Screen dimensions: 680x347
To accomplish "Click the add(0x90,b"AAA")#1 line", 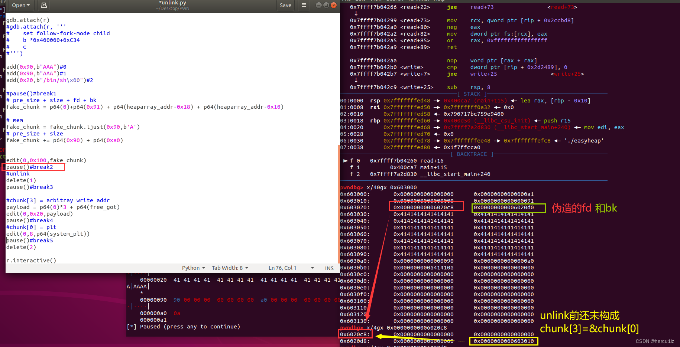I will pos(36,73).
